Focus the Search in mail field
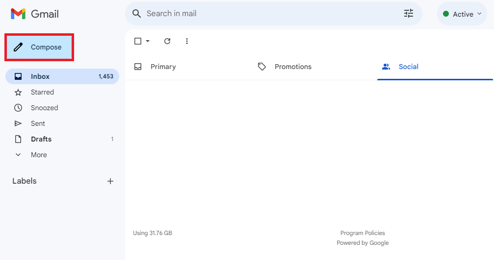 coord(273,14)
